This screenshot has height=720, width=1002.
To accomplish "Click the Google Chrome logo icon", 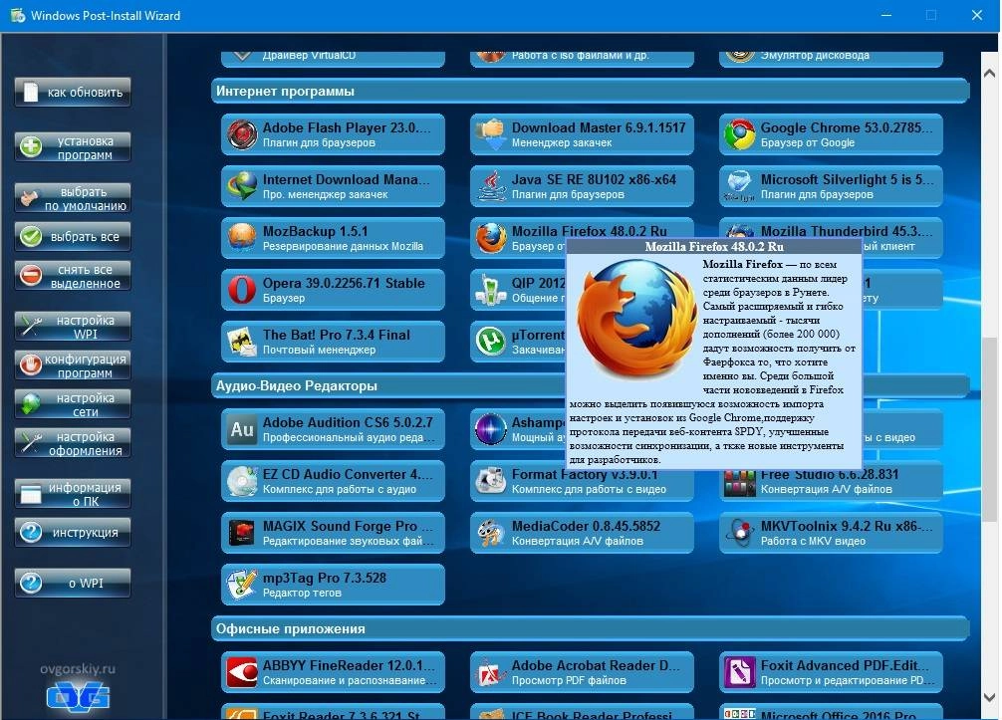I will point(739,134).
